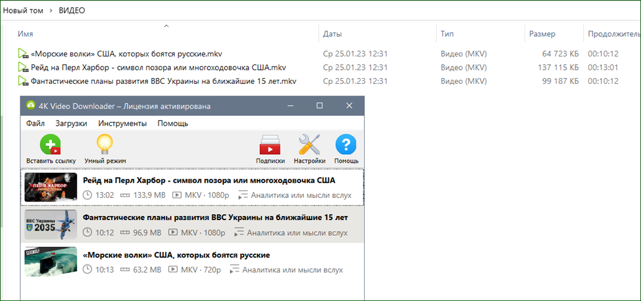Open the Помощь menu in menu bar
This screenshot has height=301, width=641.
click(173, 123)
